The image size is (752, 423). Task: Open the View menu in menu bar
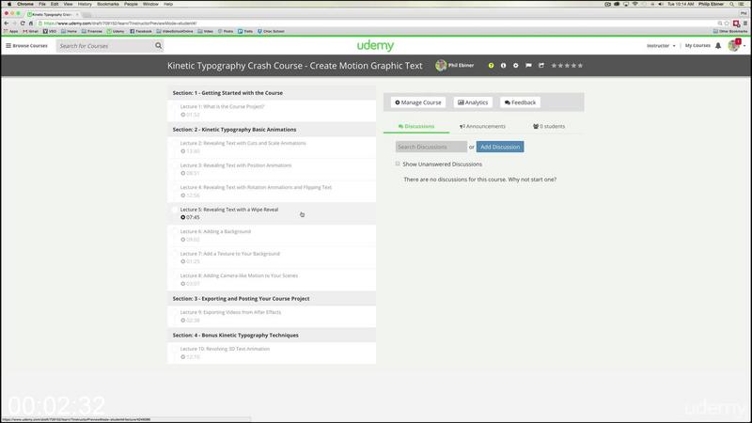(x=68, y=4)
